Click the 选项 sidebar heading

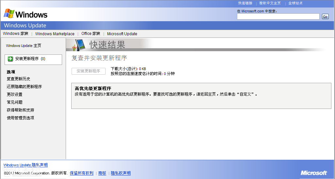(11, 72)
